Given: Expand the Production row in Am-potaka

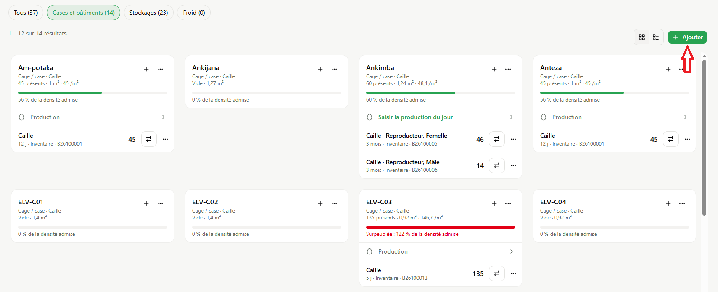Looking at the screenshot, I should point(93,117).
